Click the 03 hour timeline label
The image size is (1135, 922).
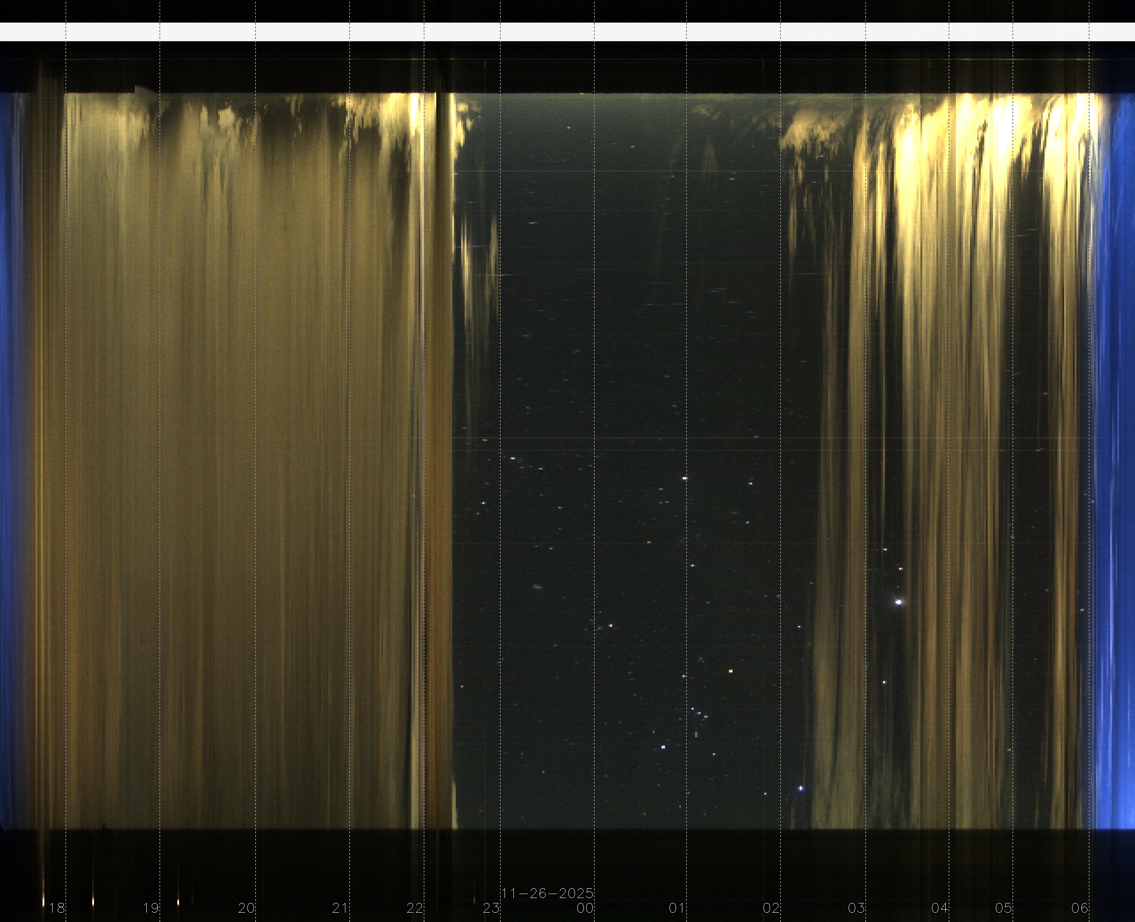pos(857,908)
